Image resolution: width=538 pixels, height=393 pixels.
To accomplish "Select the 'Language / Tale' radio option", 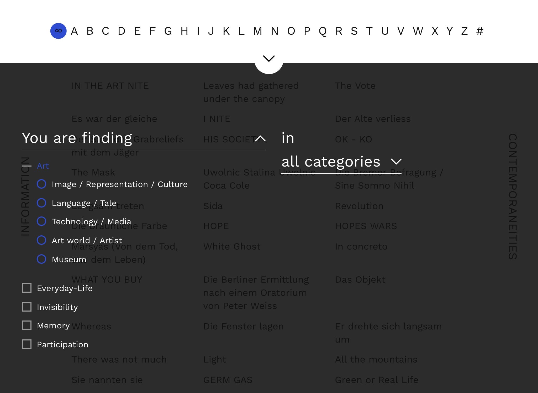I will [41, 203].
